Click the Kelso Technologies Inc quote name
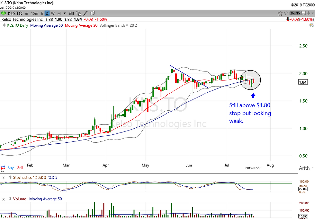 click(22, 20)
